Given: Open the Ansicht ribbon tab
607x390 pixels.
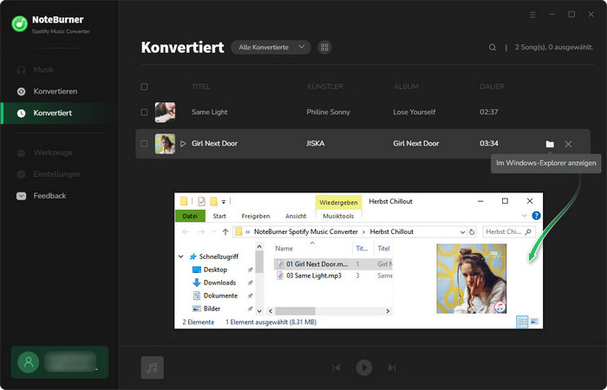Looking at the screenshot, I should (x=296, y=216).
